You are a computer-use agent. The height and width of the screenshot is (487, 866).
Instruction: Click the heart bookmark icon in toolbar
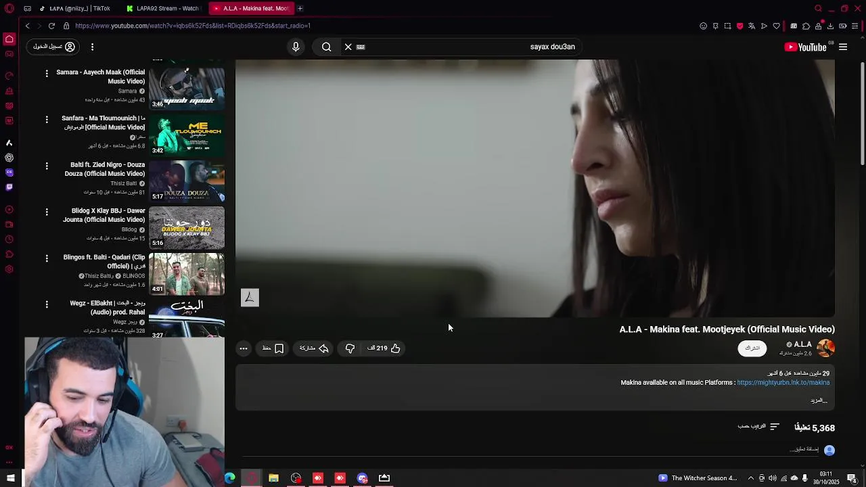coord(777,26)
